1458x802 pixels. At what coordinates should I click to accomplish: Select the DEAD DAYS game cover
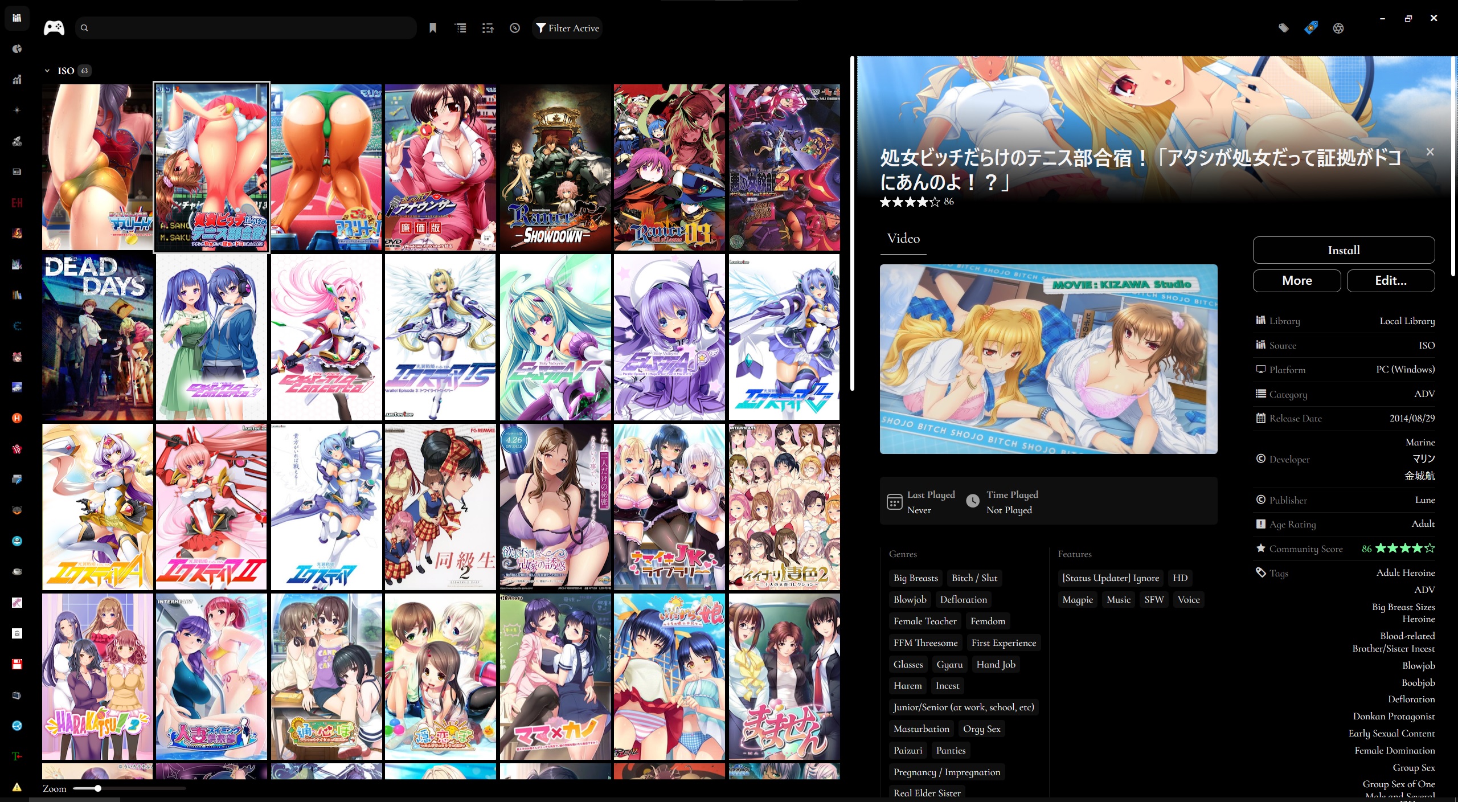97,337
